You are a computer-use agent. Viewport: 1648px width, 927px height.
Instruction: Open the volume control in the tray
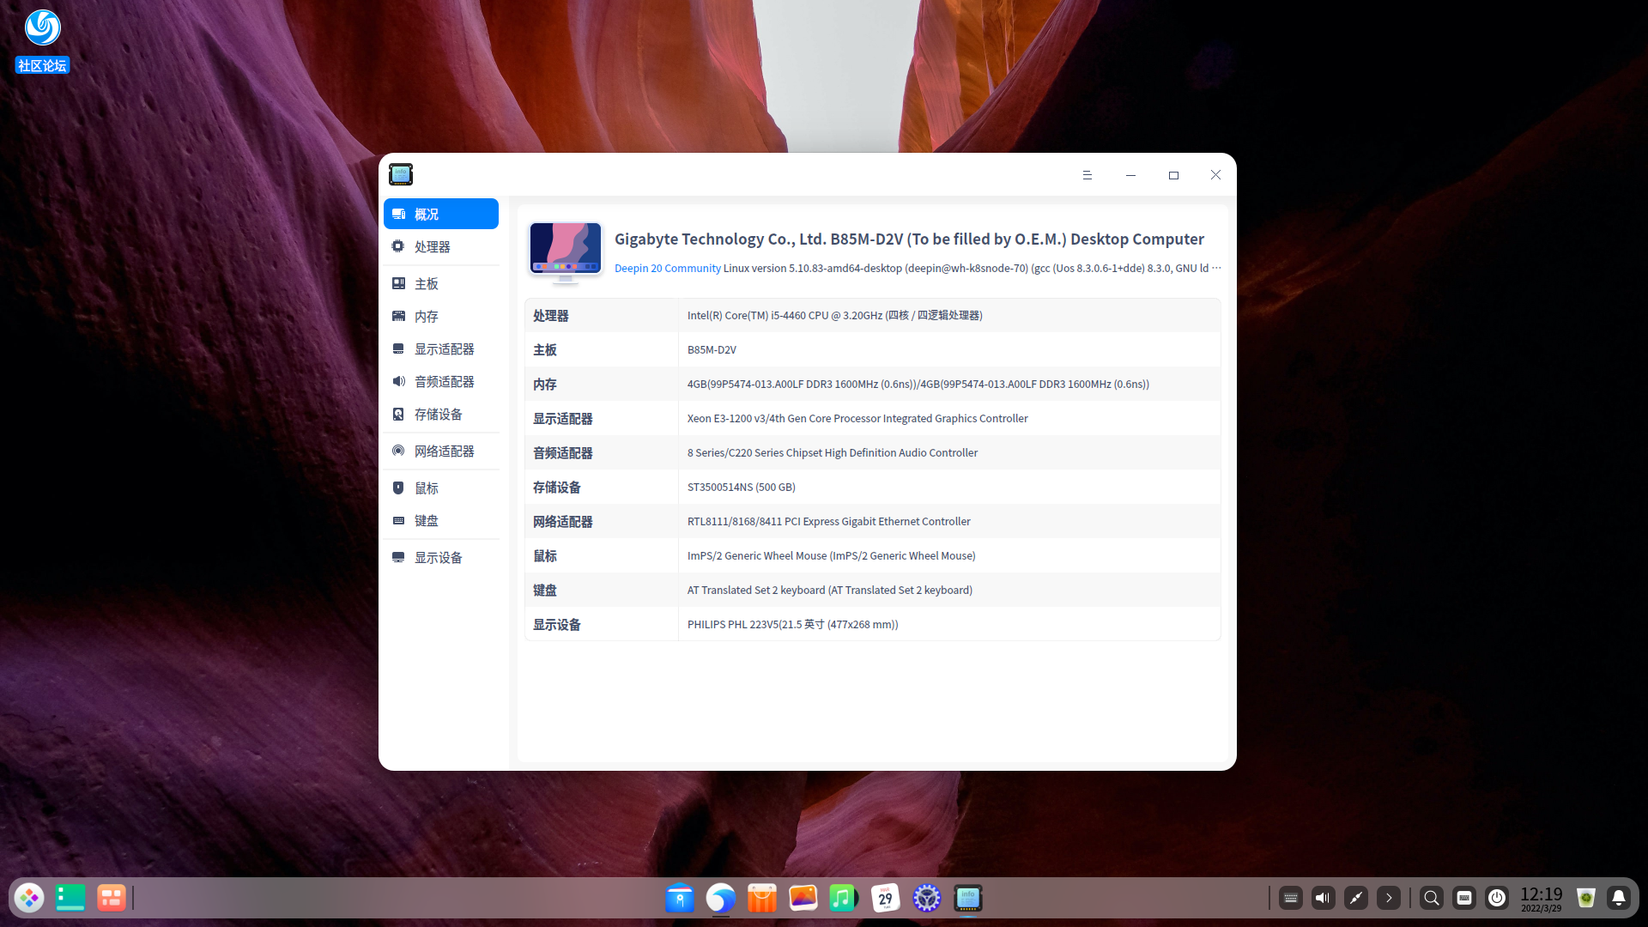(1323, 898)
